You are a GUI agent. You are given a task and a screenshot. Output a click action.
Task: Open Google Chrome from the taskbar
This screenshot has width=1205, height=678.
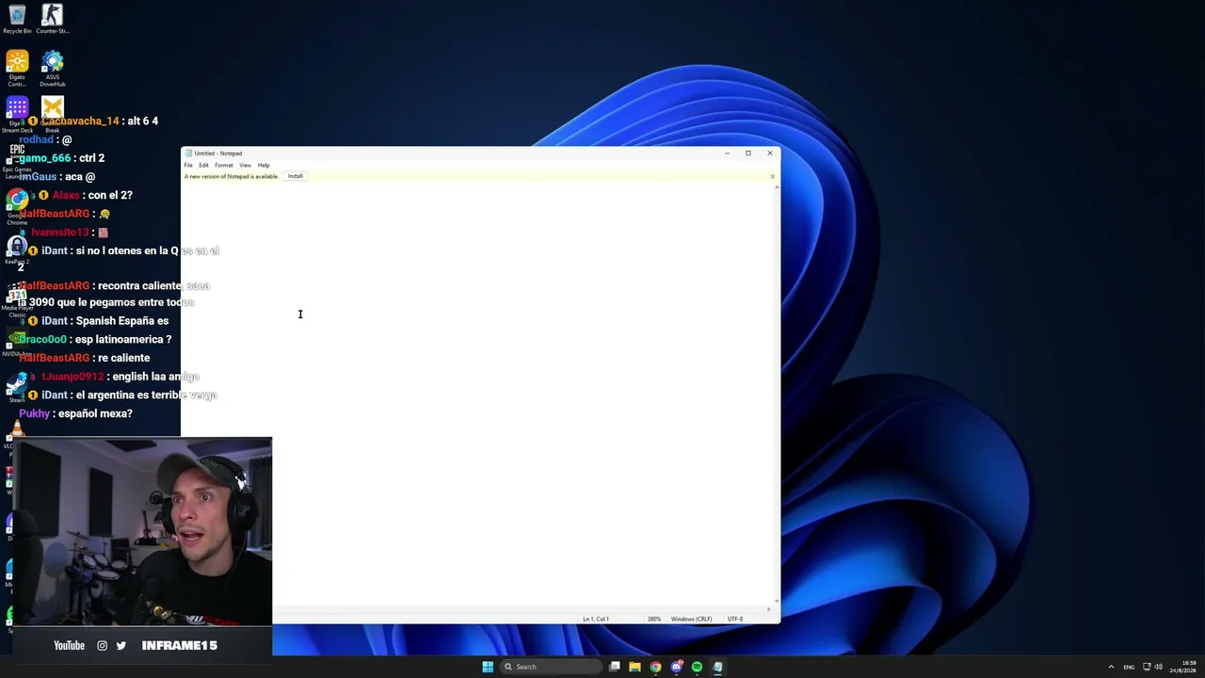click(x=656, y=667)
